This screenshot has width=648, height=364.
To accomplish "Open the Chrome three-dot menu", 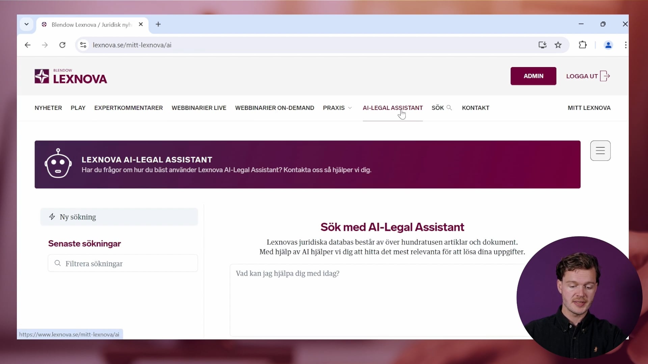I will pos(625,45).
